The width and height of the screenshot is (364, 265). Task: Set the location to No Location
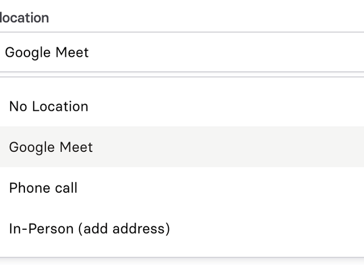point(49,106)
